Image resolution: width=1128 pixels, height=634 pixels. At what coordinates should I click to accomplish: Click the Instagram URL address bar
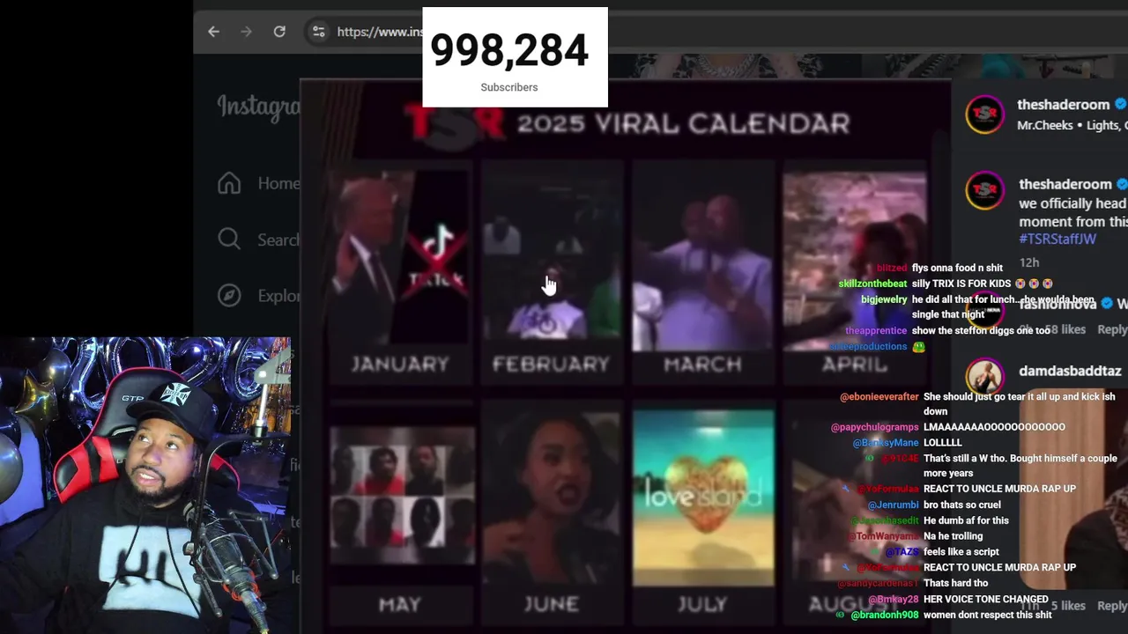[x=379, y=32]
